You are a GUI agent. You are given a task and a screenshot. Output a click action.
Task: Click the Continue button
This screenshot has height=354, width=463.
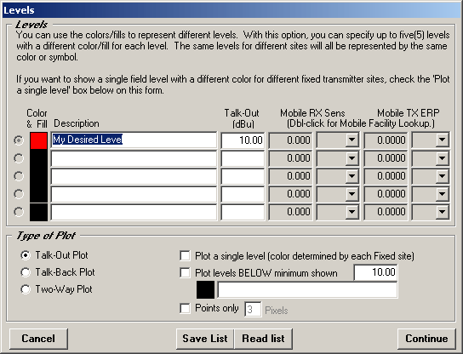tap(426, 339)
